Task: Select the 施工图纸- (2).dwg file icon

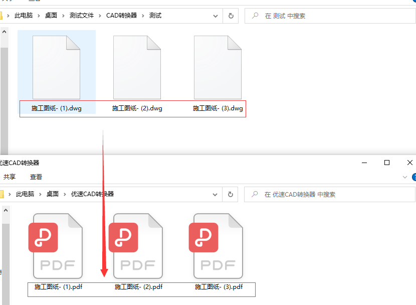Action: (137, 66)
